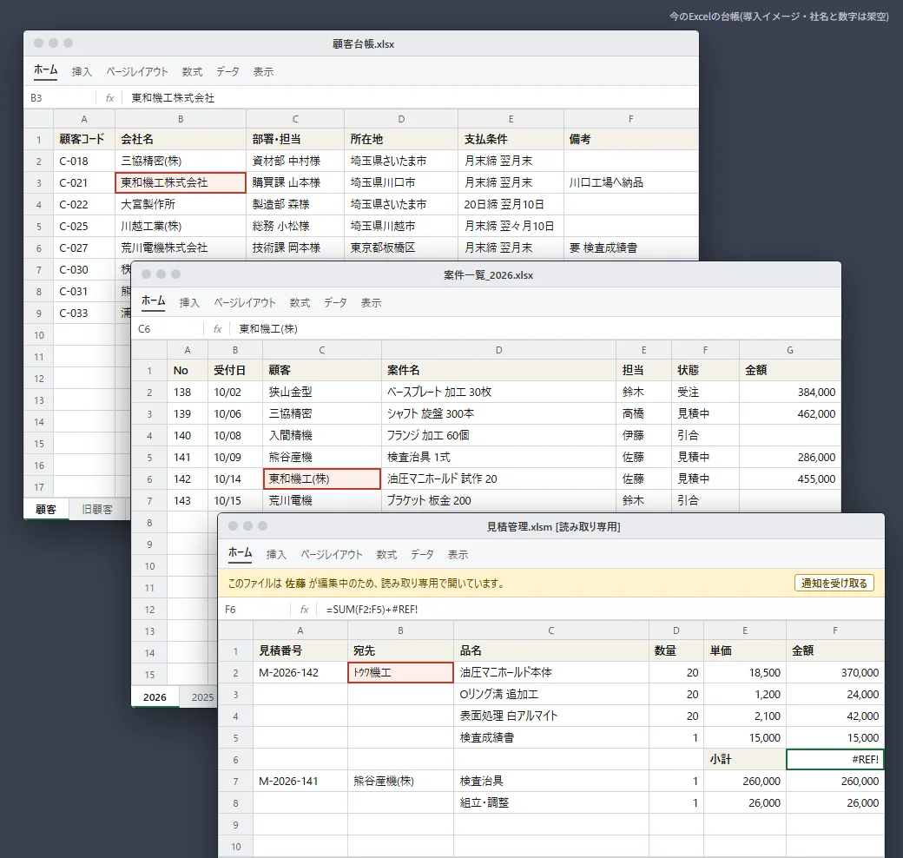The image size is (903, 858).
Task: Select cell 川口工場へ納品 in 備考 column
Action: (x=630, y=182)
